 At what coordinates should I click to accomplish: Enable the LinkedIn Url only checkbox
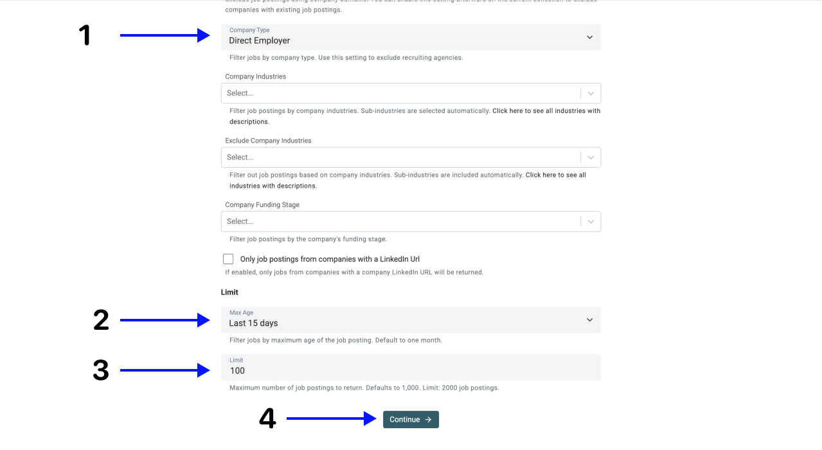(x=228, y=259)
